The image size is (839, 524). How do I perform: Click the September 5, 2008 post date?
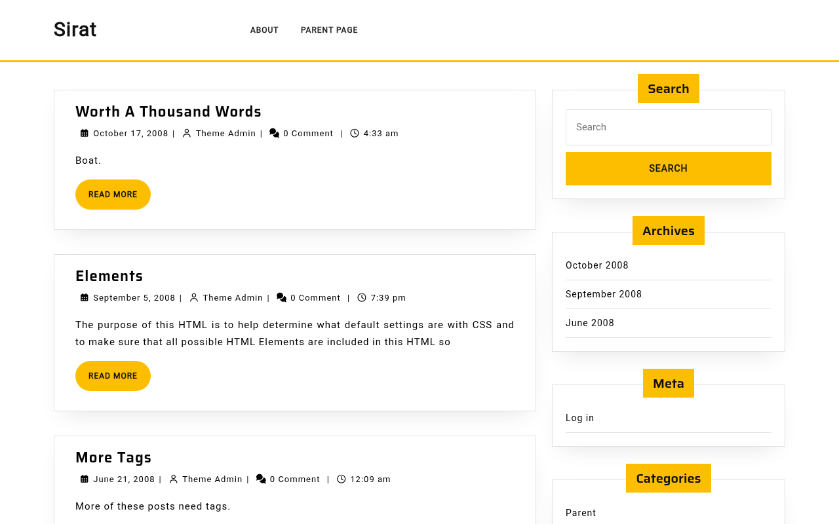134,298
